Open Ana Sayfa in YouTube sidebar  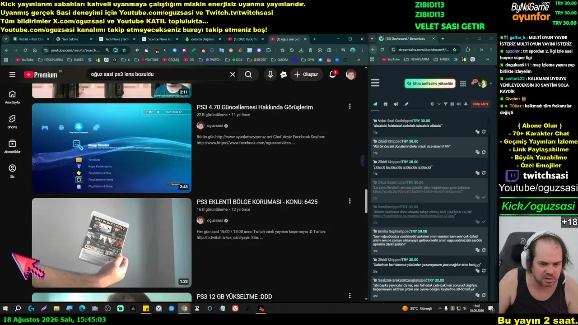(12, 97)
